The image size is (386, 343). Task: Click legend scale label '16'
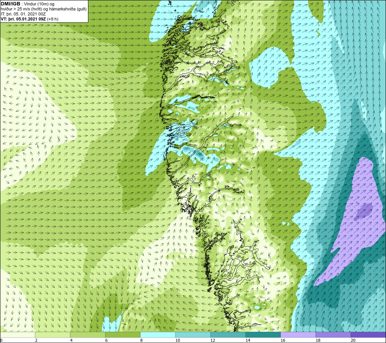click(x=283, y=340)
